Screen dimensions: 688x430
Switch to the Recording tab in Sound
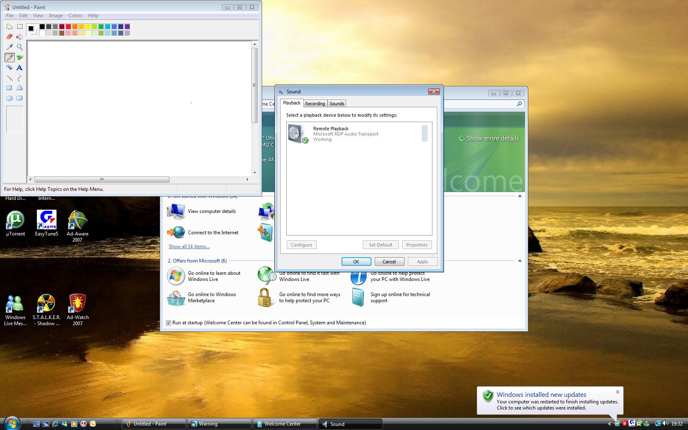[x=315, y=104]
